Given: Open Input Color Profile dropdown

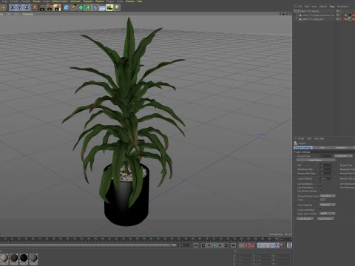Looking at the screenshot, I should point(328,214).
